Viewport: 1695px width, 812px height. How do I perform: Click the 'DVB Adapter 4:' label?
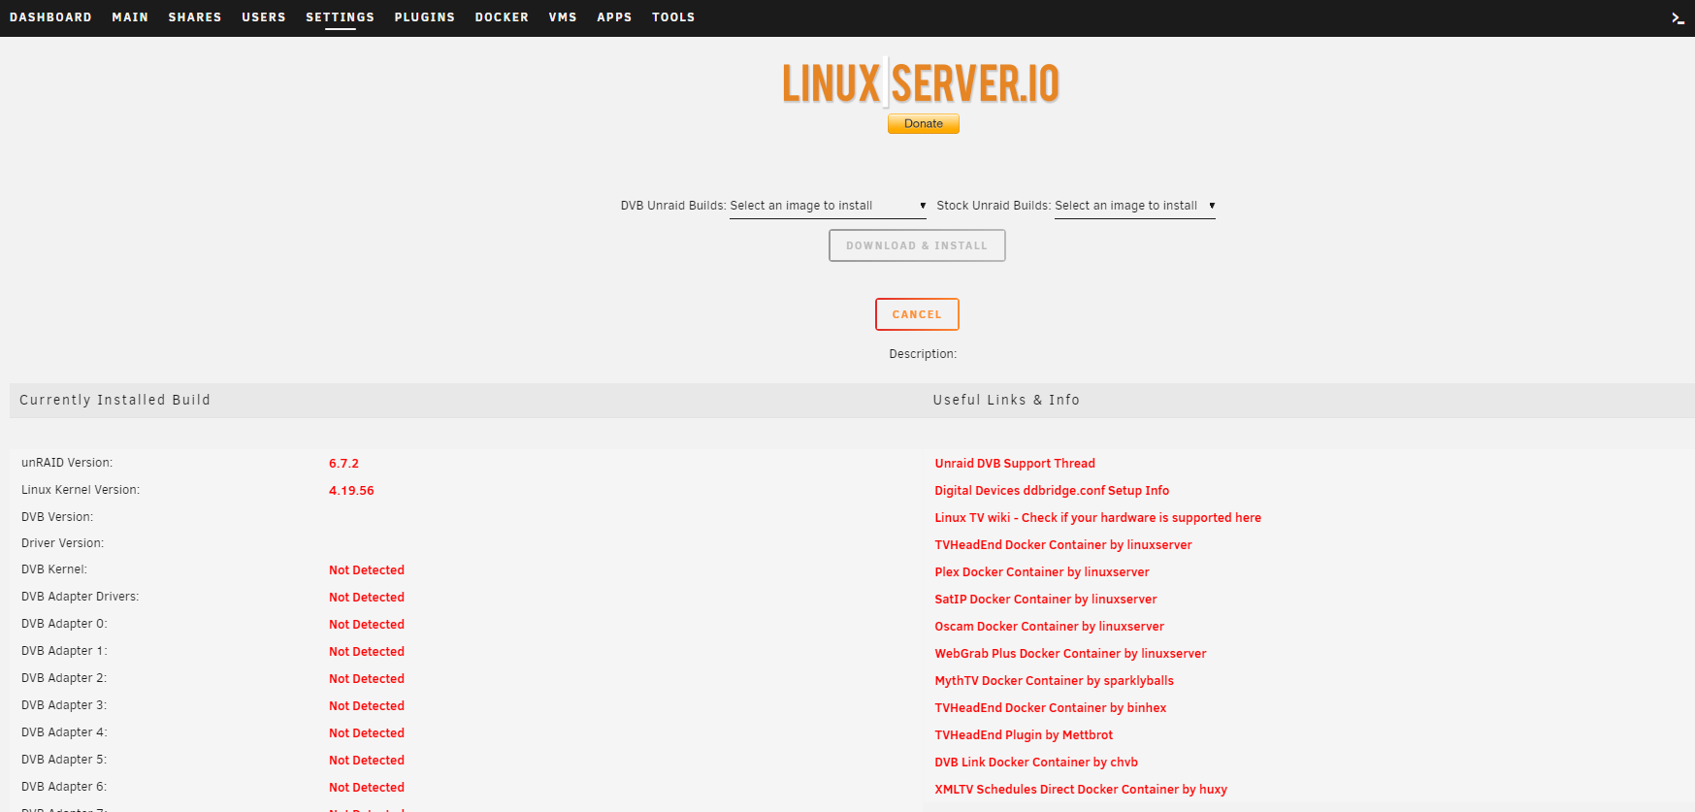click(x=64, y=732)
